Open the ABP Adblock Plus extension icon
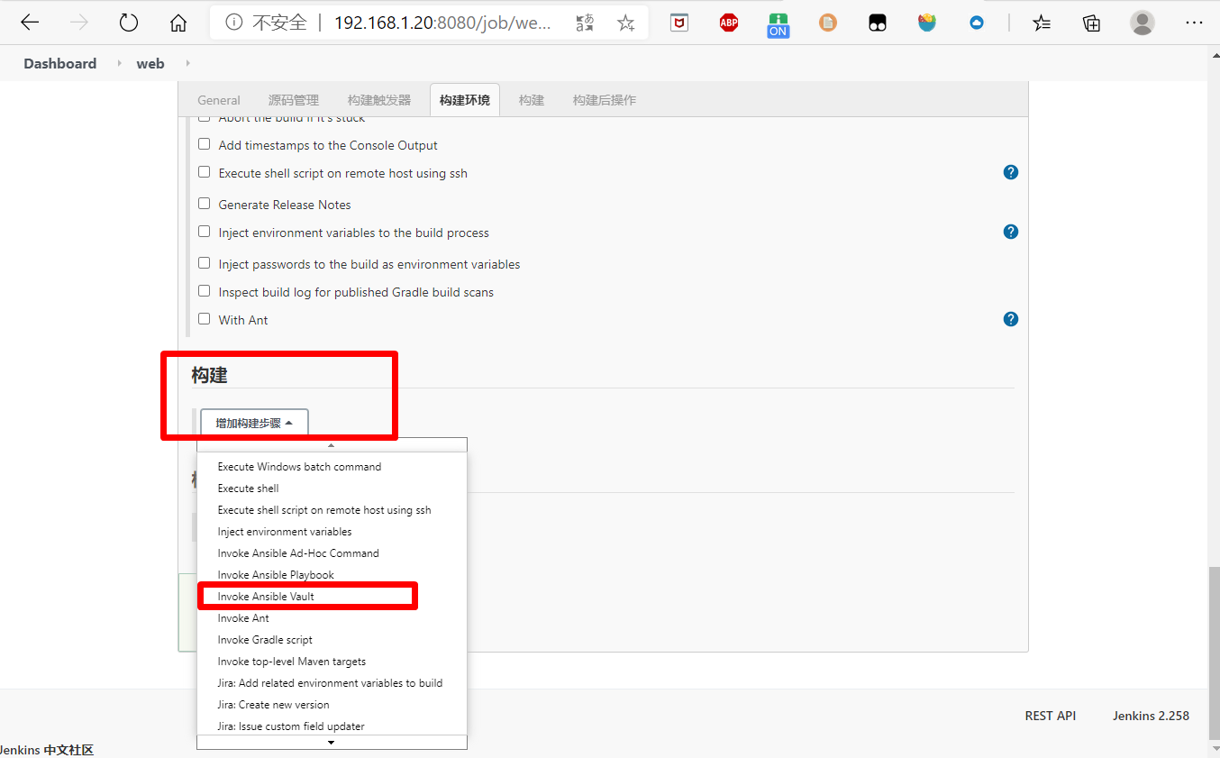The image size is (1220, 758). 729,23
